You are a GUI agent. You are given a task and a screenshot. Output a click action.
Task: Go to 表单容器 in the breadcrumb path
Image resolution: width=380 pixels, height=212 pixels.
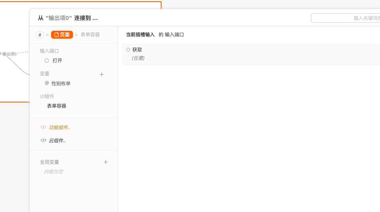90,35
